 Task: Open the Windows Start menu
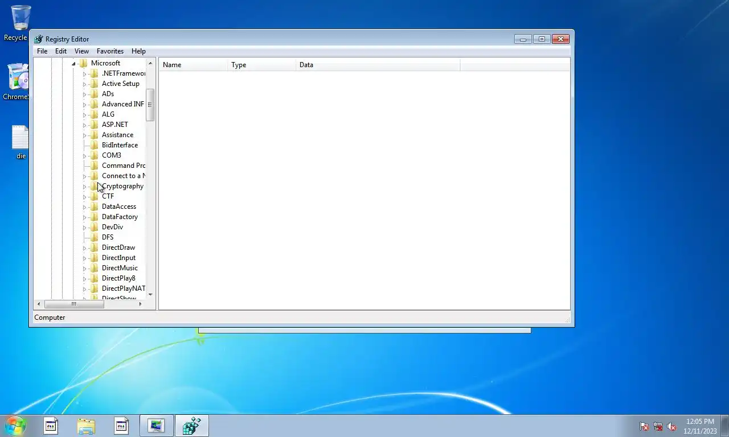click(15, 426)
